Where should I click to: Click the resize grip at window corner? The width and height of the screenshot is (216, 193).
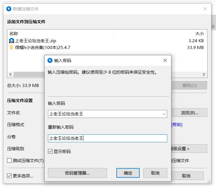point(209,181)
